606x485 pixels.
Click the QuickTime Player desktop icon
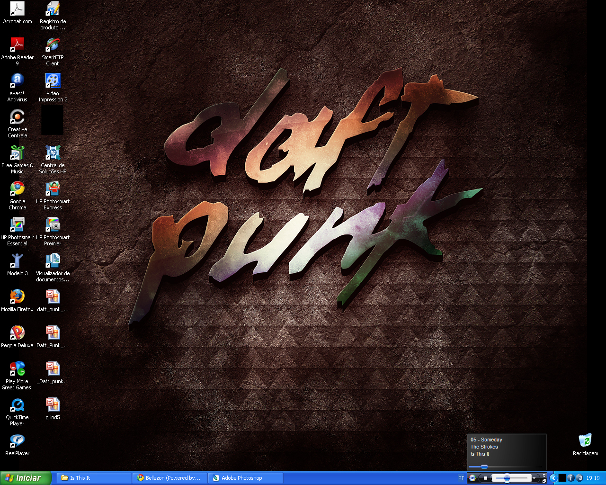tap(18, 405)
